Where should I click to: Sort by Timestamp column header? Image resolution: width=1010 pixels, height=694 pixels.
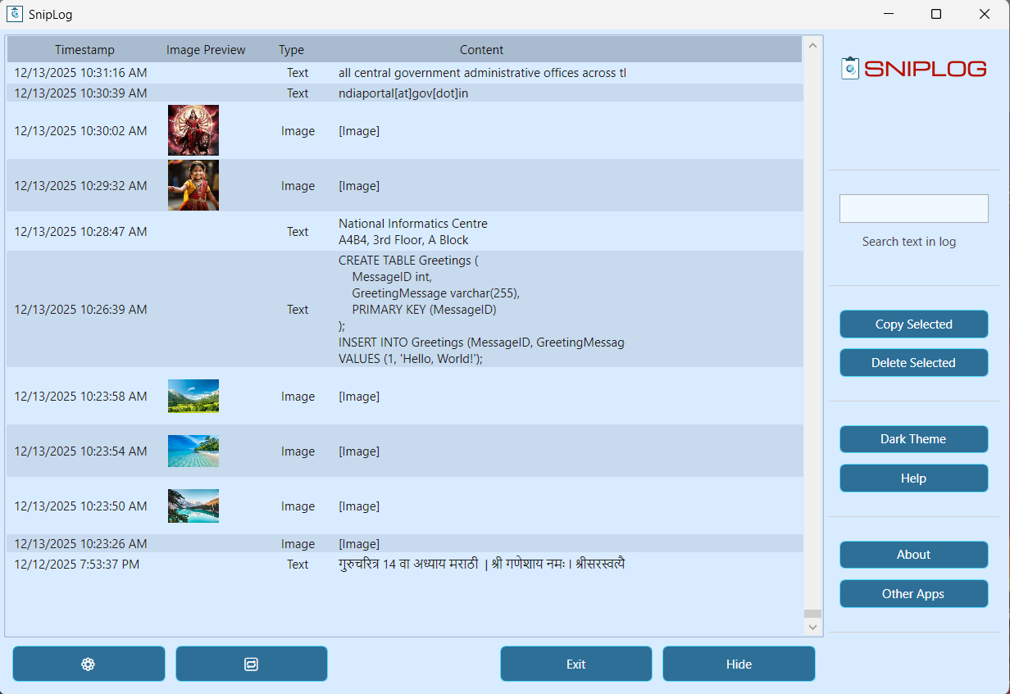(84, 50)
